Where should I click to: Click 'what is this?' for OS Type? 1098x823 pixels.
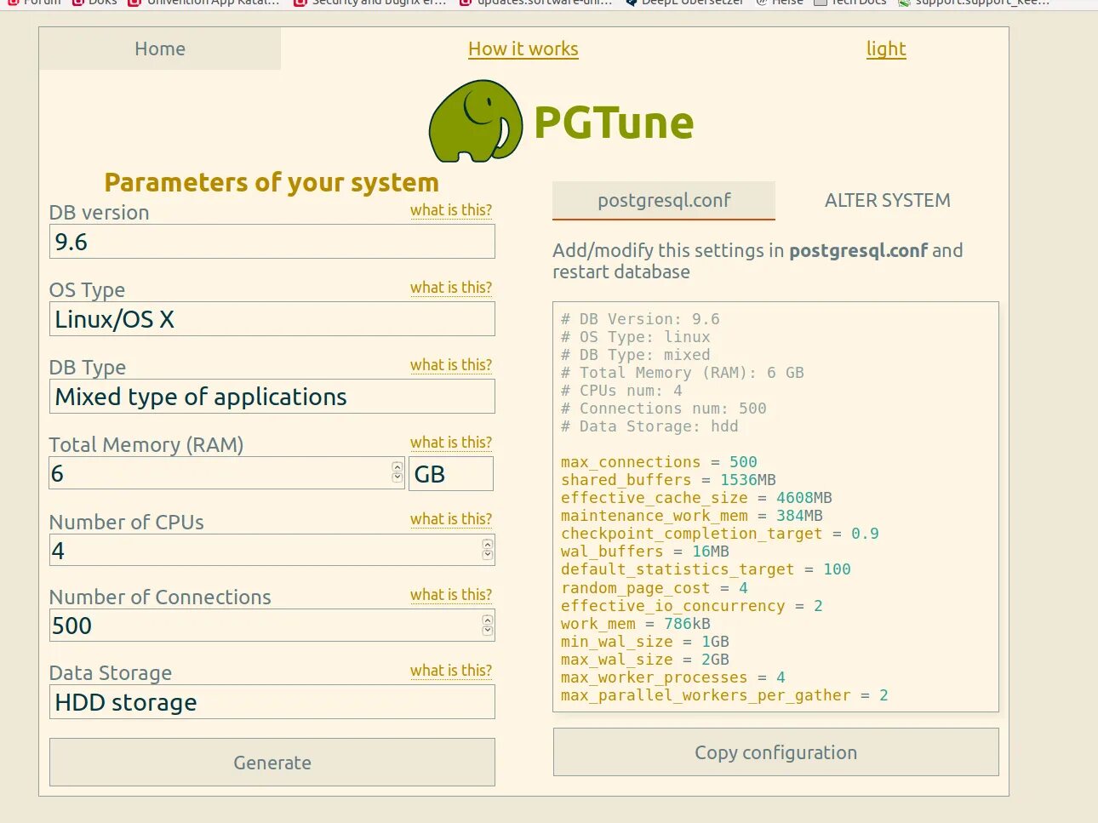451,288
